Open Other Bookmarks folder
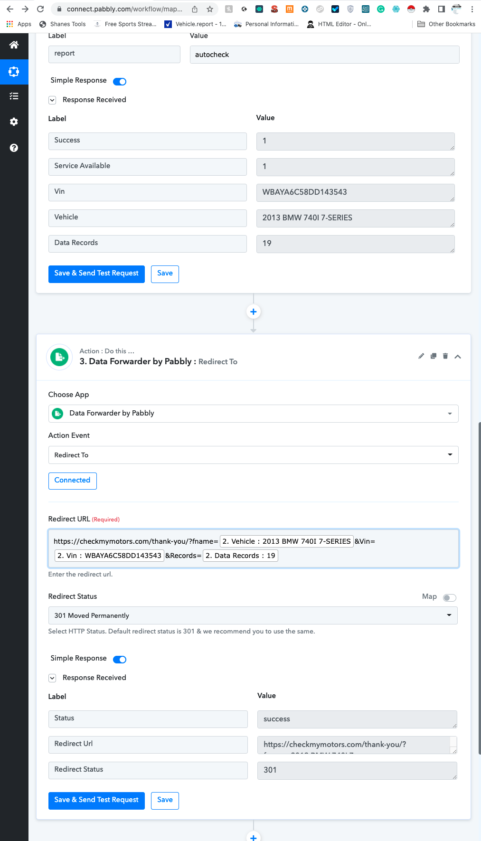The width and height of the screenshot is (481, 841). tap(446, 24)
